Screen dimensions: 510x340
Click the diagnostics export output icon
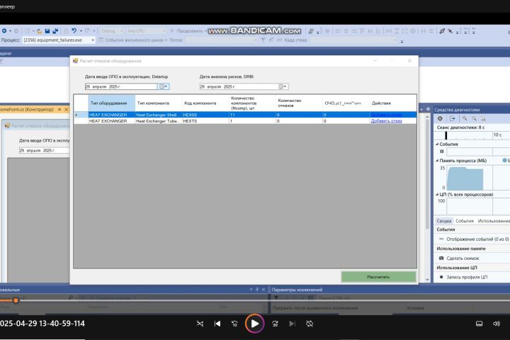click(452, 119)
